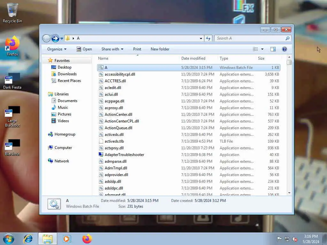
Task: Click the scroll down arrow in file list
Action: [289, 193]
